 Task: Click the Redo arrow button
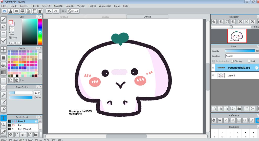56,11
